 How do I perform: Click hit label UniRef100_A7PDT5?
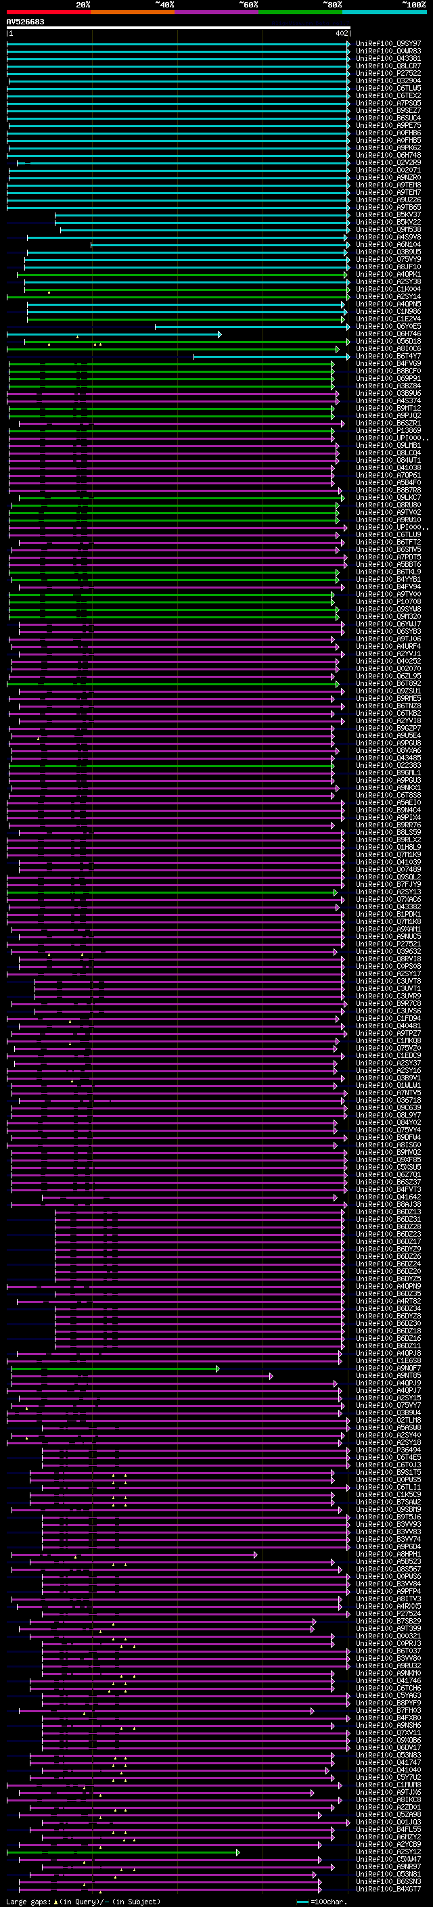coord(388,557)
